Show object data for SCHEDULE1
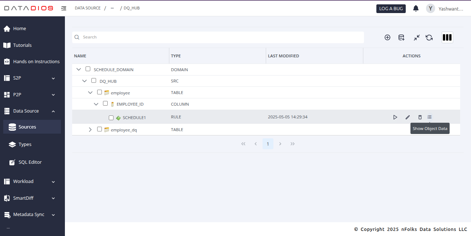The image size is (471, 236). [x=429, y=117]
